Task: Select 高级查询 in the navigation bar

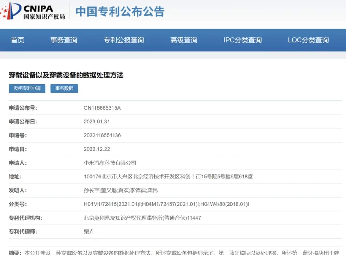Action: pos(184,40)
